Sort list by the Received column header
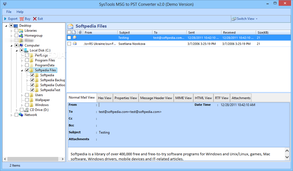 (239, 32)
